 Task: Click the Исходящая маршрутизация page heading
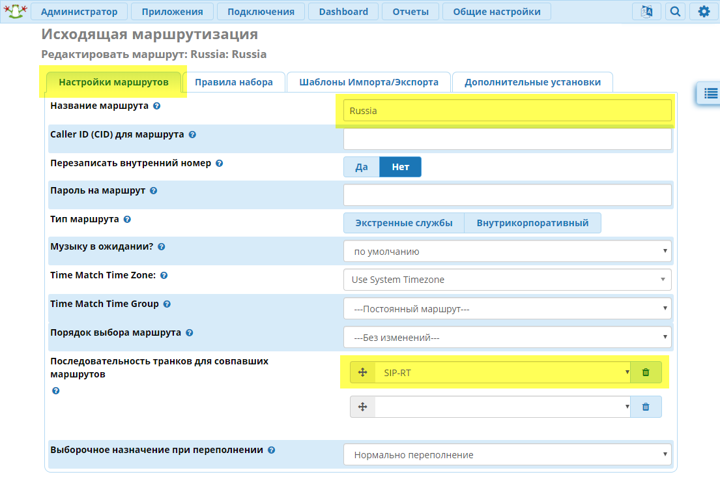pyautogui.click(x=150, y=34)
